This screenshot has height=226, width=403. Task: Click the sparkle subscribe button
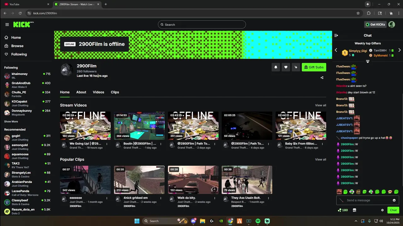(x=296, y=67)
